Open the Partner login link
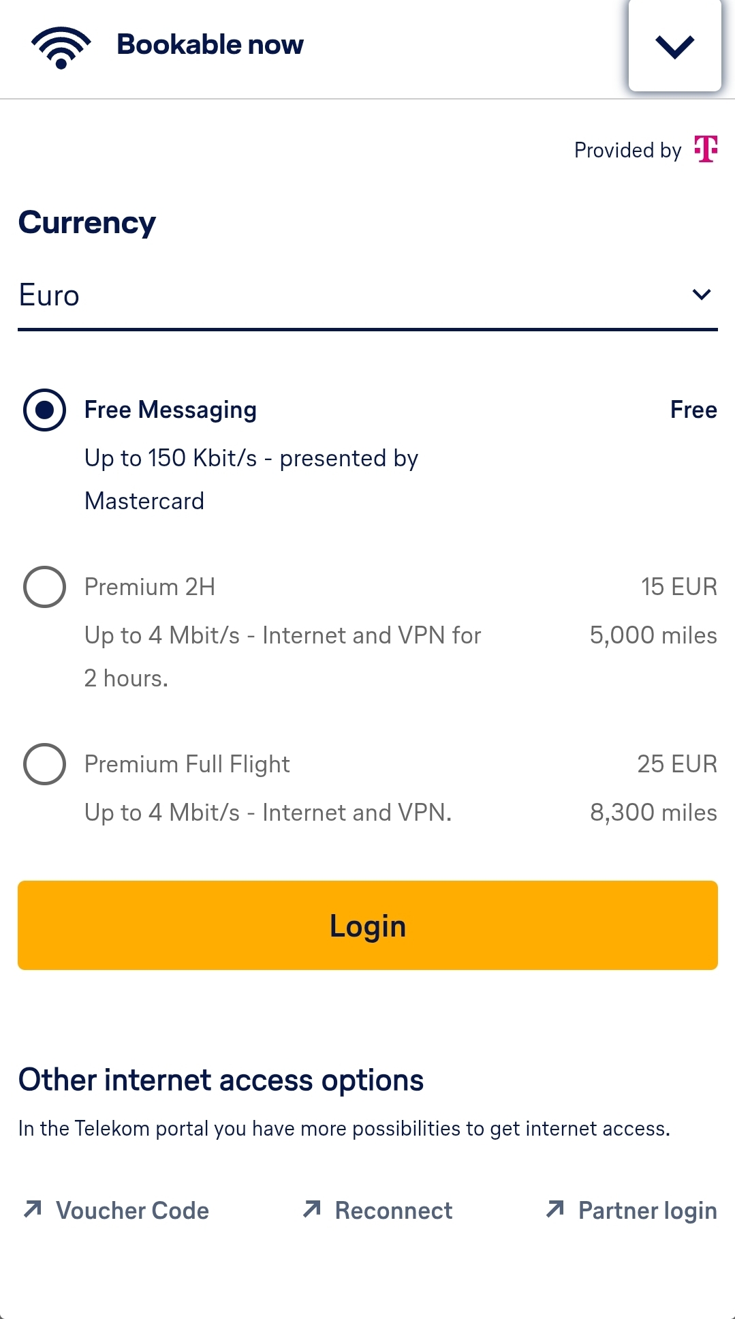Viewport: 735px width, 1319px height. [647, 1211]
